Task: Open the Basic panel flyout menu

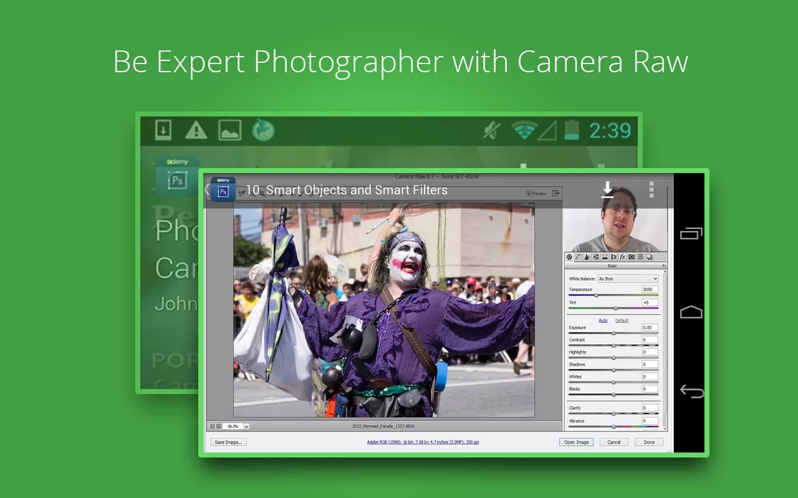Action: (664, 266)
